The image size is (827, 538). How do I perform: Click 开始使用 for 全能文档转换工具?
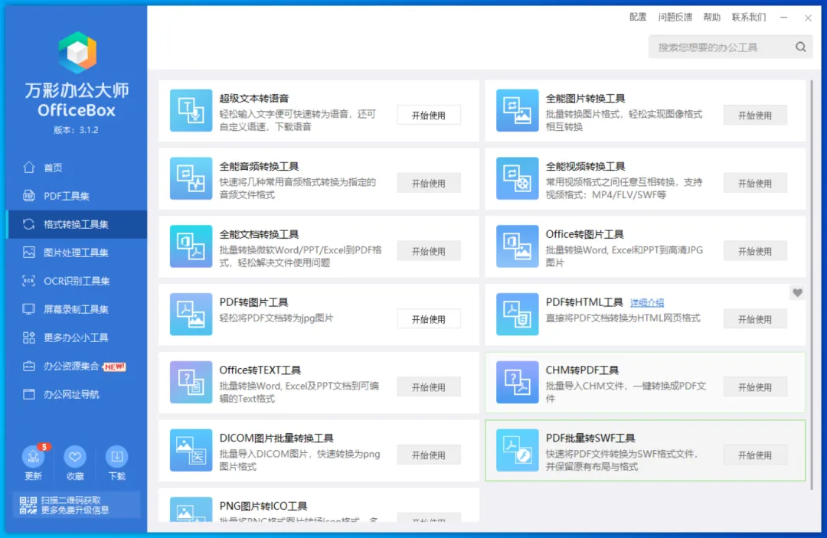point(428,251)
